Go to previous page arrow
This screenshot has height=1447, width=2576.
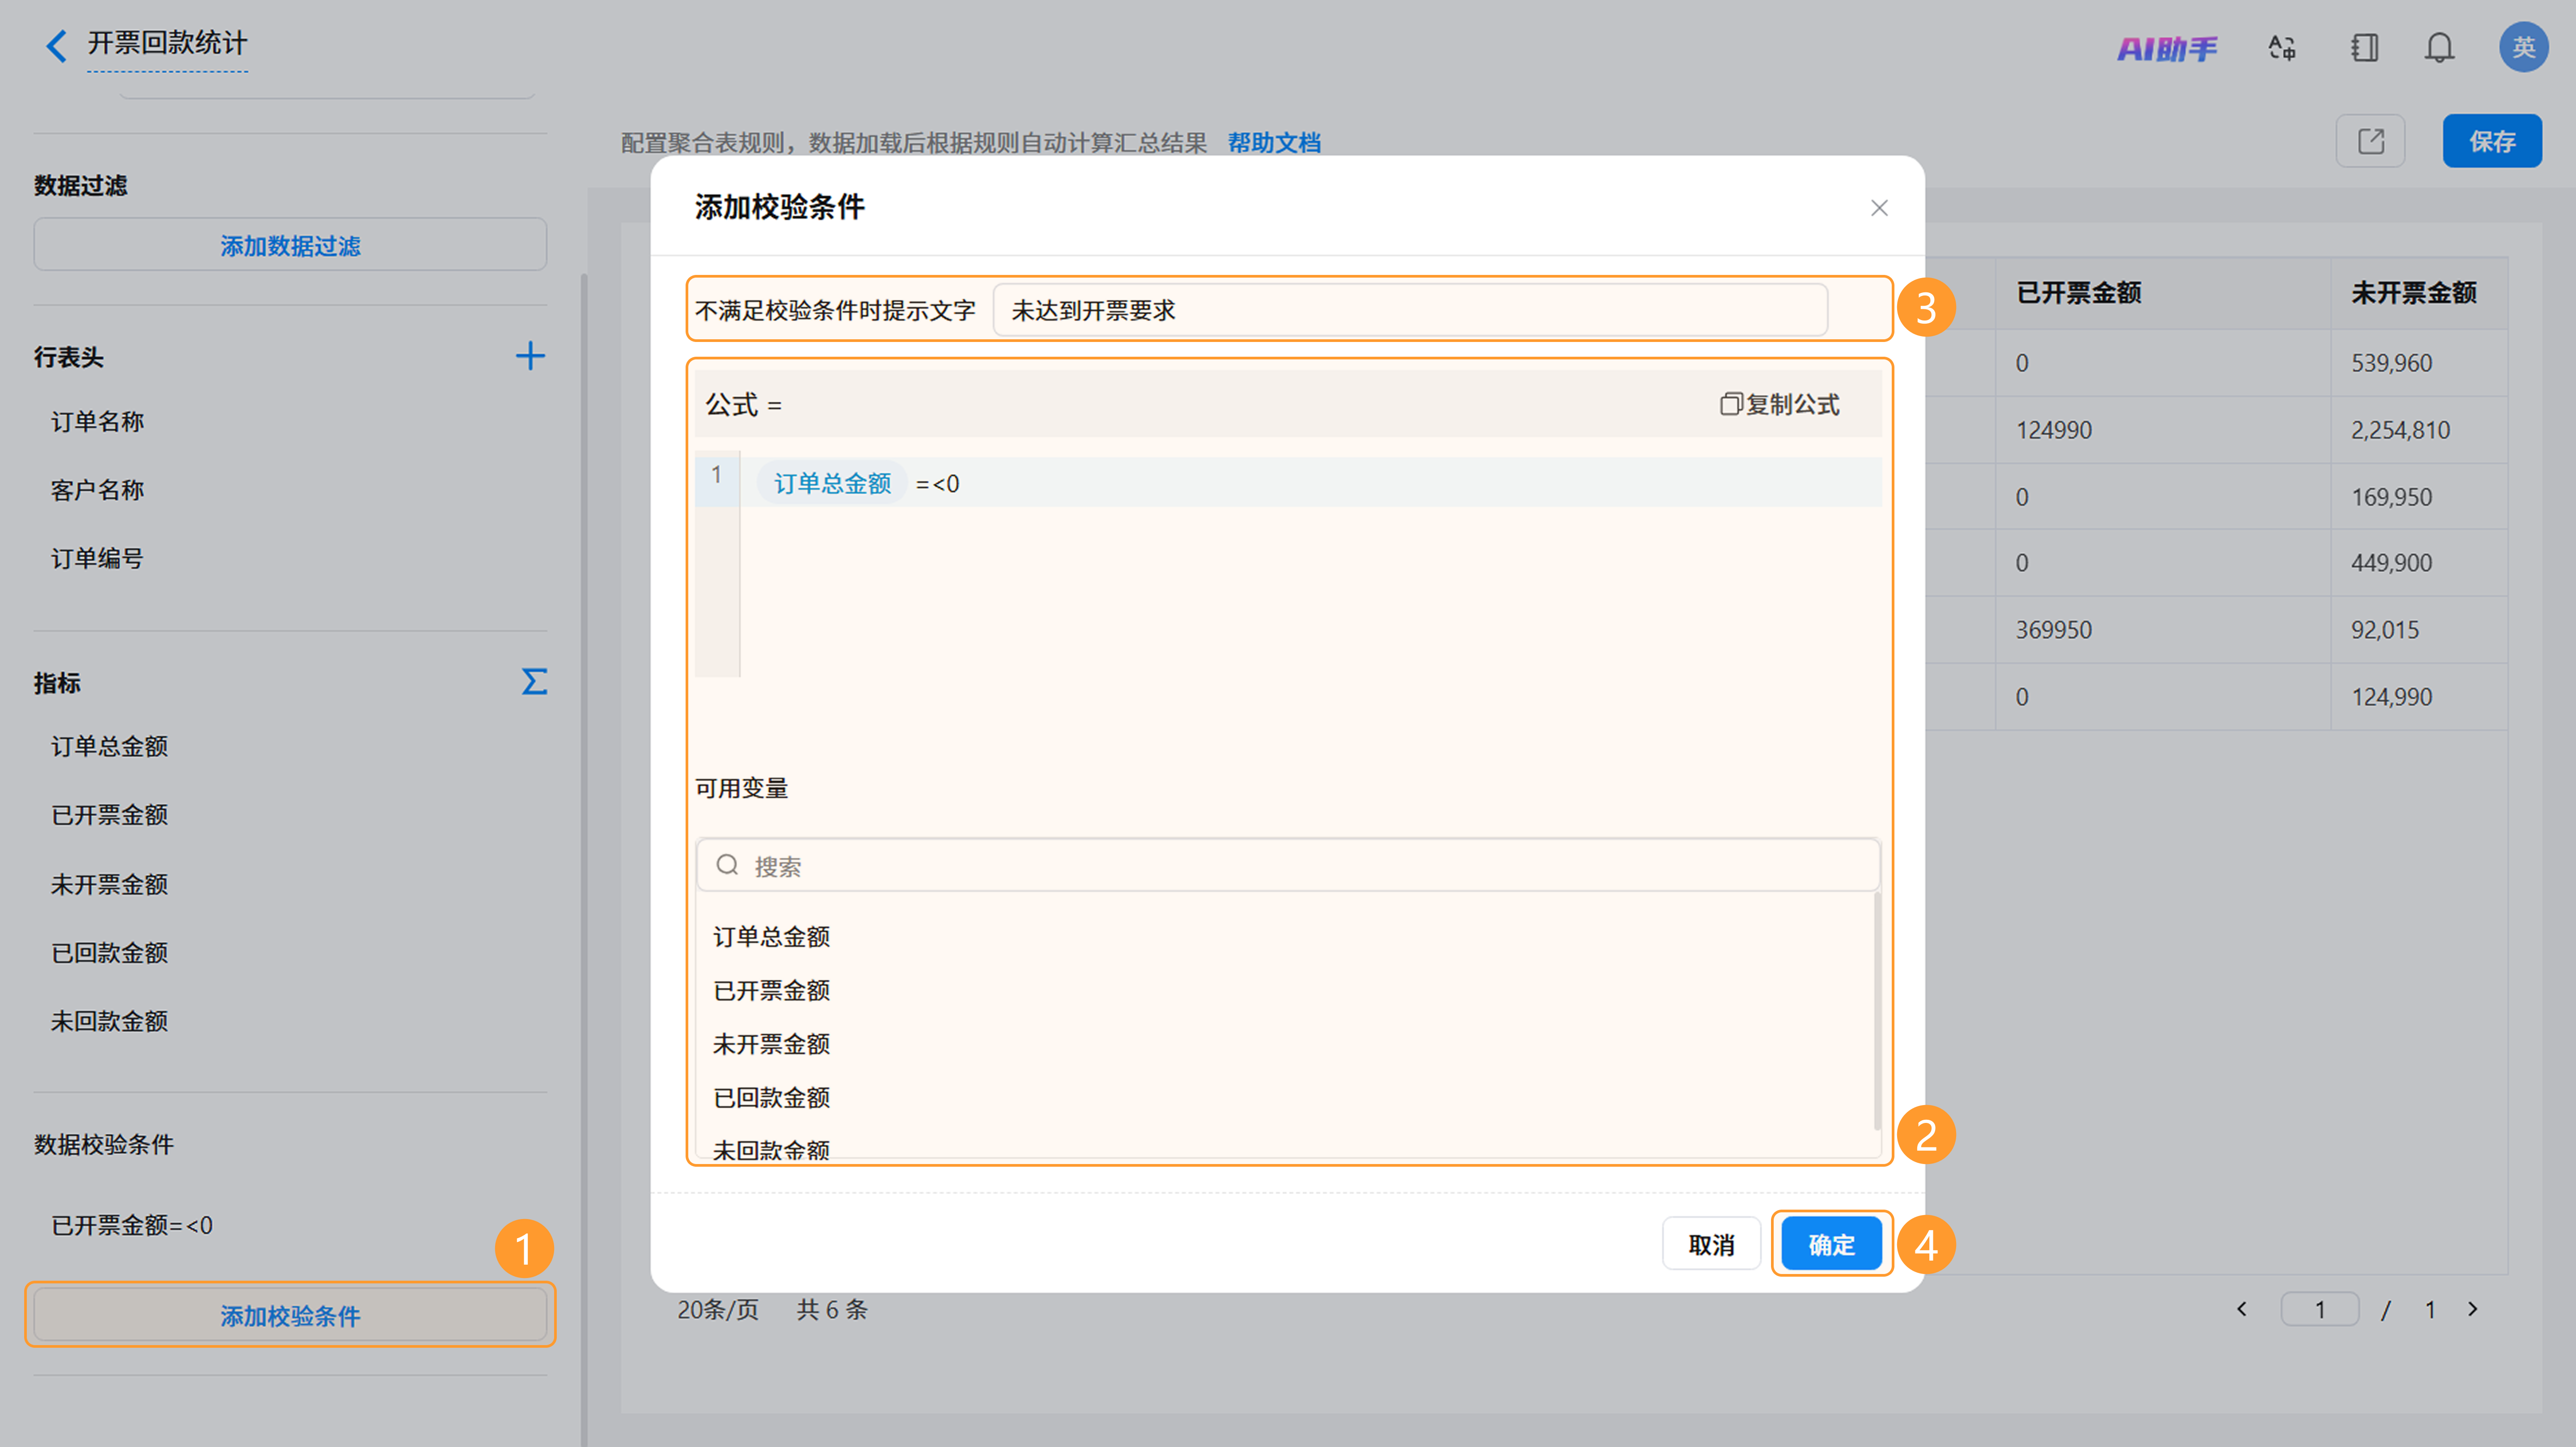2242,1309
